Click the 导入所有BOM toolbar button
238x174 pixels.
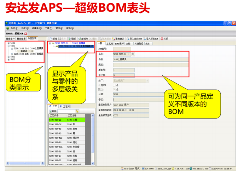151,39
